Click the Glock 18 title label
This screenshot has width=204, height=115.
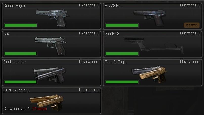[x=112, y=34]
